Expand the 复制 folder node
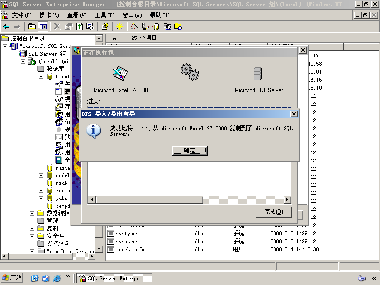The width and height of the screenshot is (380, 285). (x=32, y=228)
